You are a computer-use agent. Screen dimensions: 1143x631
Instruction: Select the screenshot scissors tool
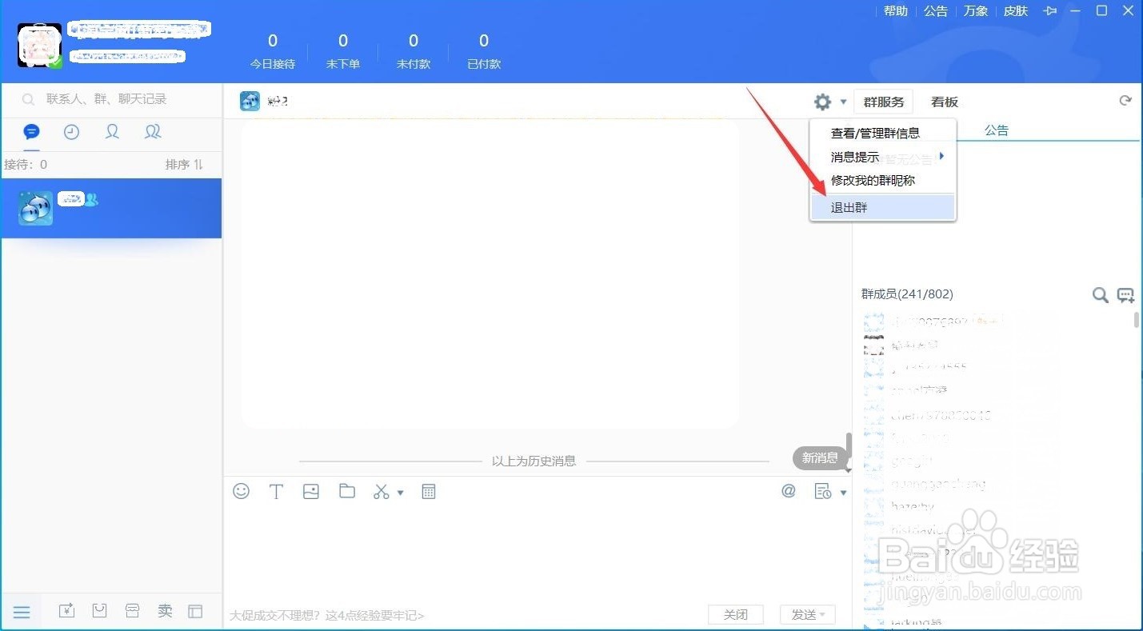pyautogui.click(x=380, y=491)
